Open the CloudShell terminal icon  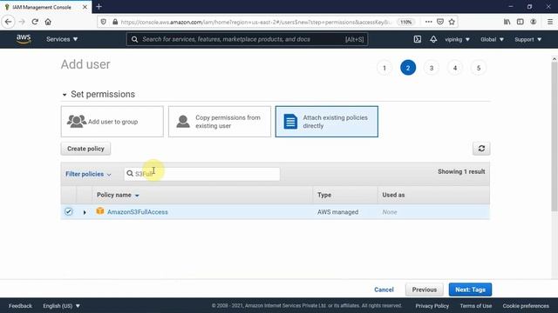(418, 39)
